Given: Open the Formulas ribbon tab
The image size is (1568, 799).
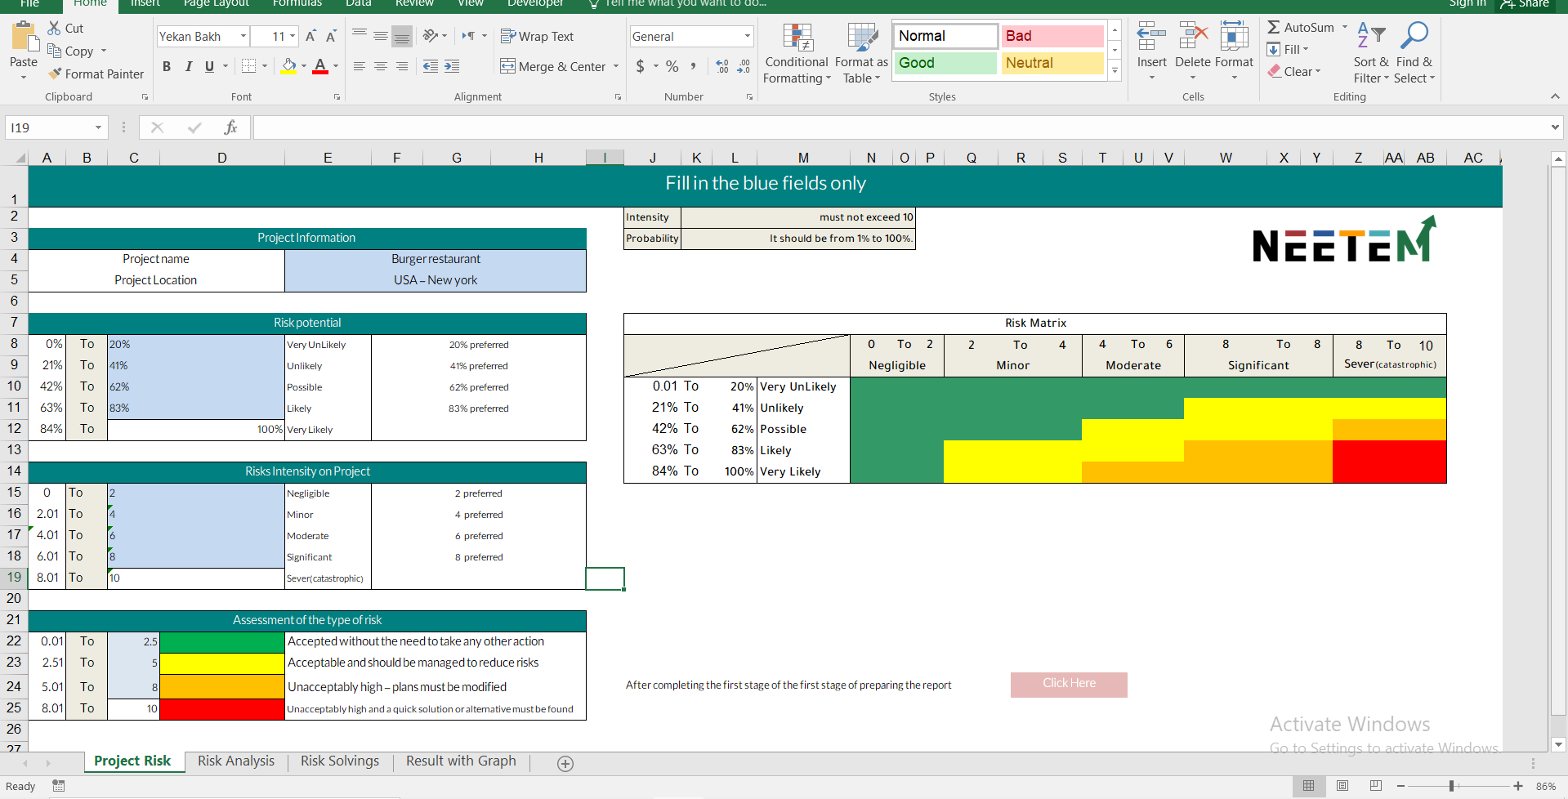Looking at the screenshot, I should 296,3.
